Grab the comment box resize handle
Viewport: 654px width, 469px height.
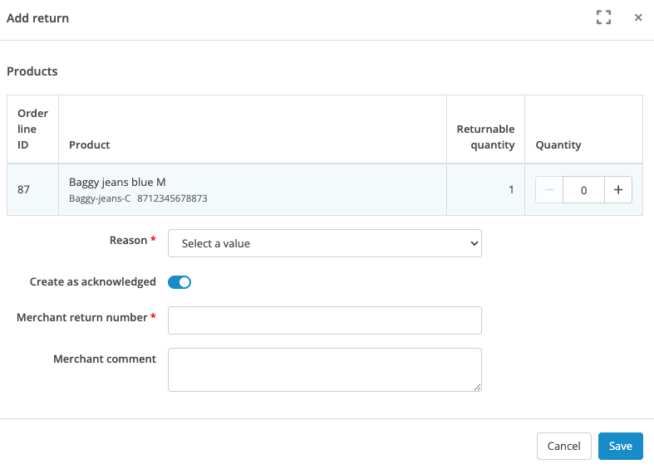[x=477, y=387]
